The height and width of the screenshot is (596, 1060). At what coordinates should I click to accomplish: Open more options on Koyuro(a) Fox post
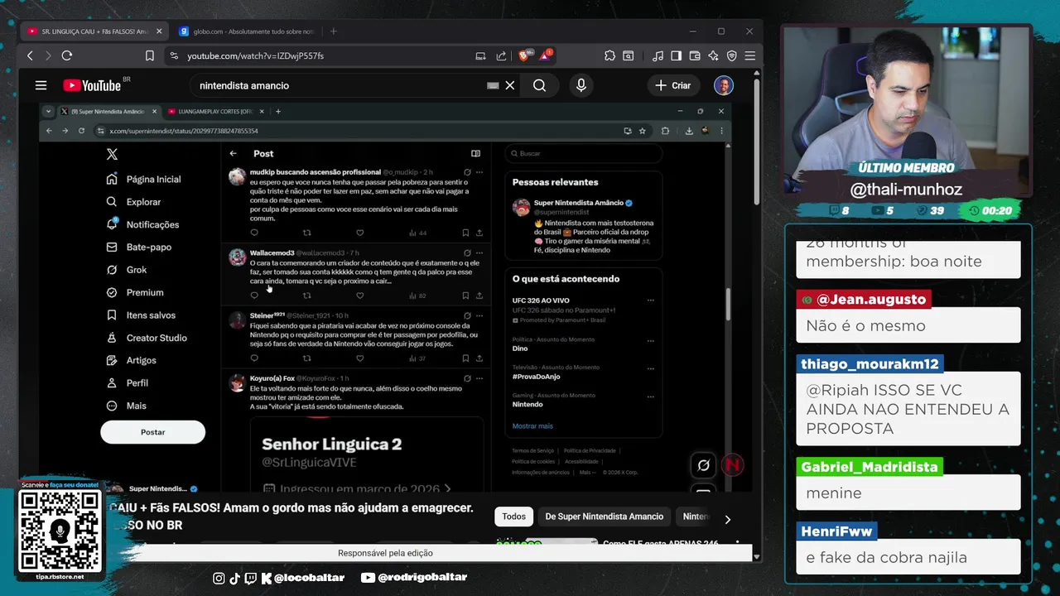tap(479, 378)
